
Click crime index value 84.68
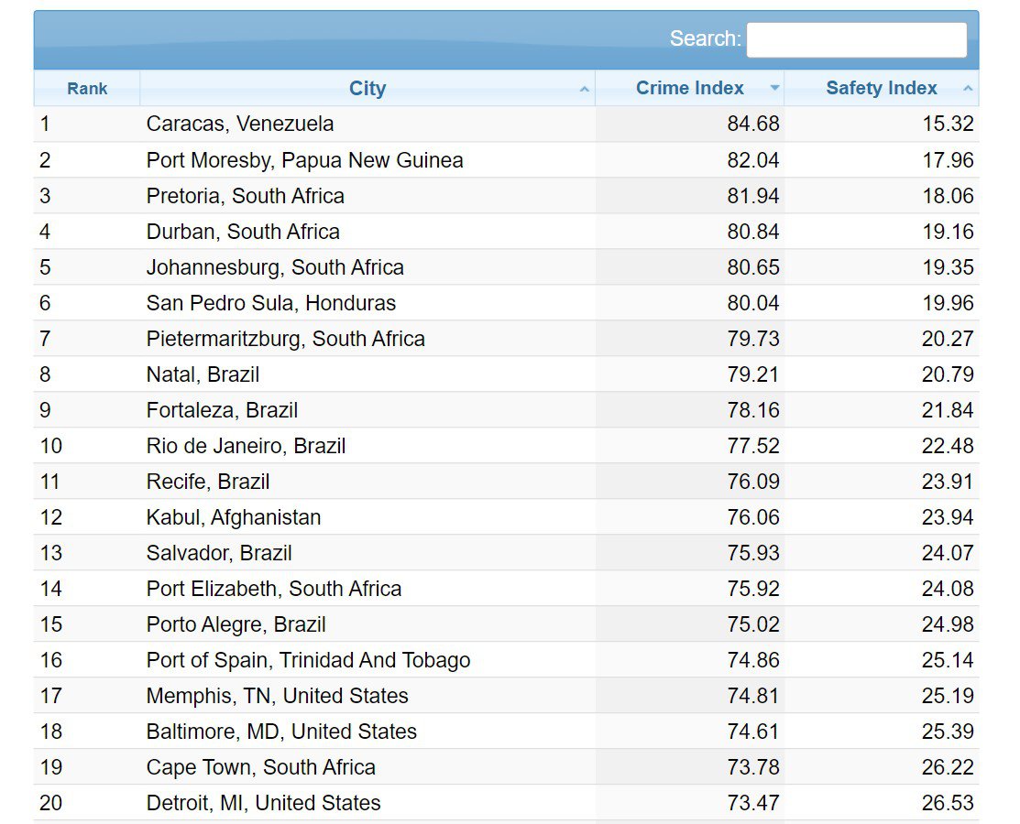(752, 124)
